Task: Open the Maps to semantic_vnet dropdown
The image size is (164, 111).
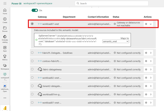Action: click(116, 41)
